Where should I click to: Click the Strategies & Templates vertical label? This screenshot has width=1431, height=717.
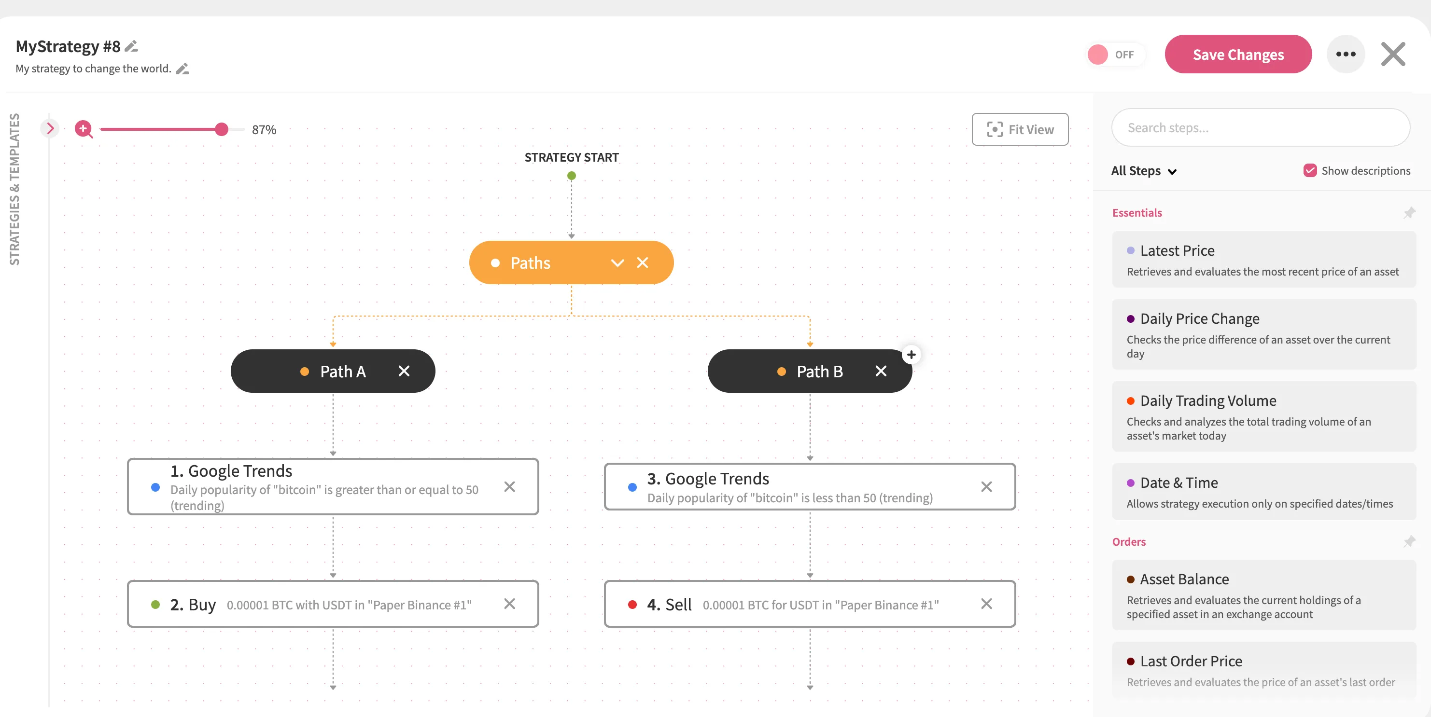[14, 190]
